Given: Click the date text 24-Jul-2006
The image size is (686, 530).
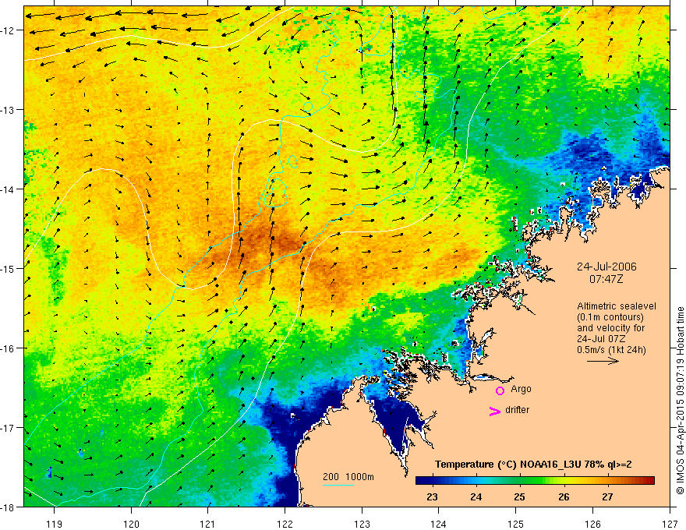Looking at the screenshot, I should [x=606, y=267].
